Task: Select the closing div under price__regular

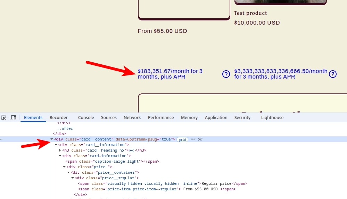Action: coord(81,195)
